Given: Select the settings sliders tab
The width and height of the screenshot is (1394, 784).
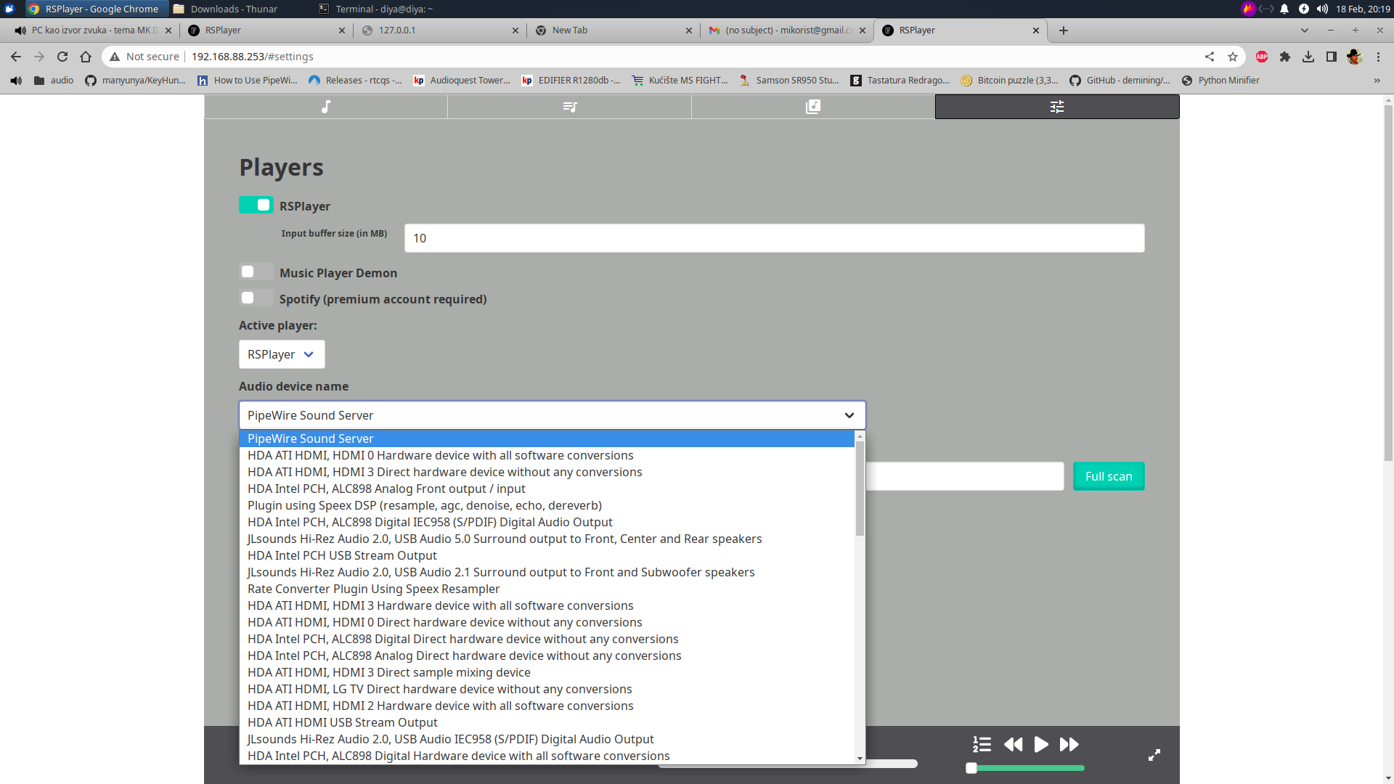Looking at the screenshot, I should coord(1057,107).
